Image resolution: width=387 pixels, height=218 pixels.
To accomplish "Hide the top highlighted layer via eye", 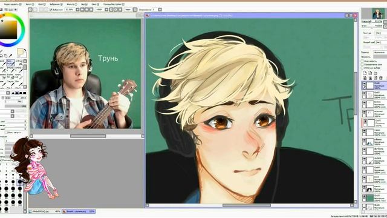I will point(364,84).
